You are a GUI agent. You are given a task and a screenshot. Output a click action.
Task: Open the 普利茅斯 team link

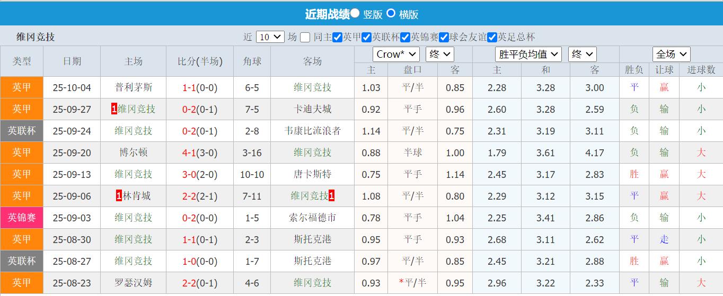tap(133, 87)
